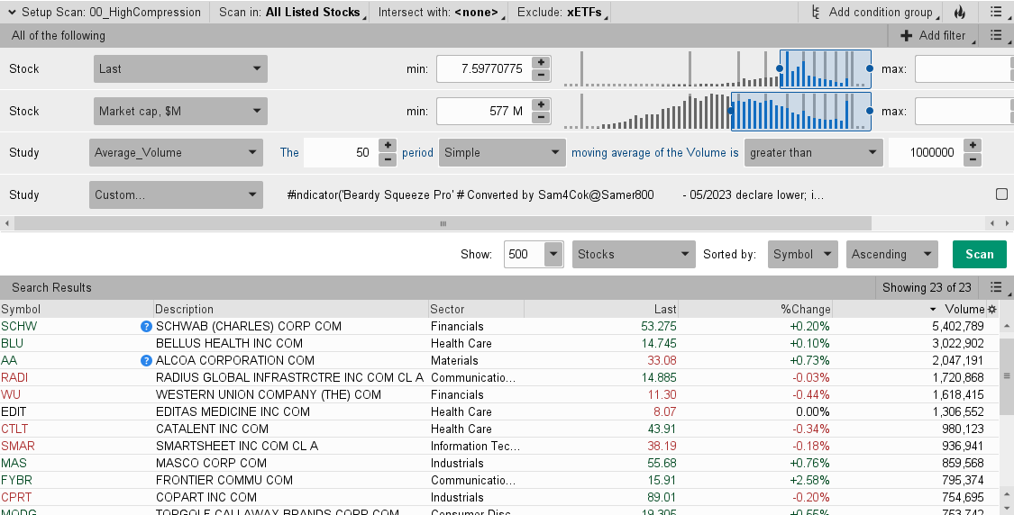1014x515 pixels.
Task: Click the Bearry Squeeze Pro custom script text
Action: (555, 194)
